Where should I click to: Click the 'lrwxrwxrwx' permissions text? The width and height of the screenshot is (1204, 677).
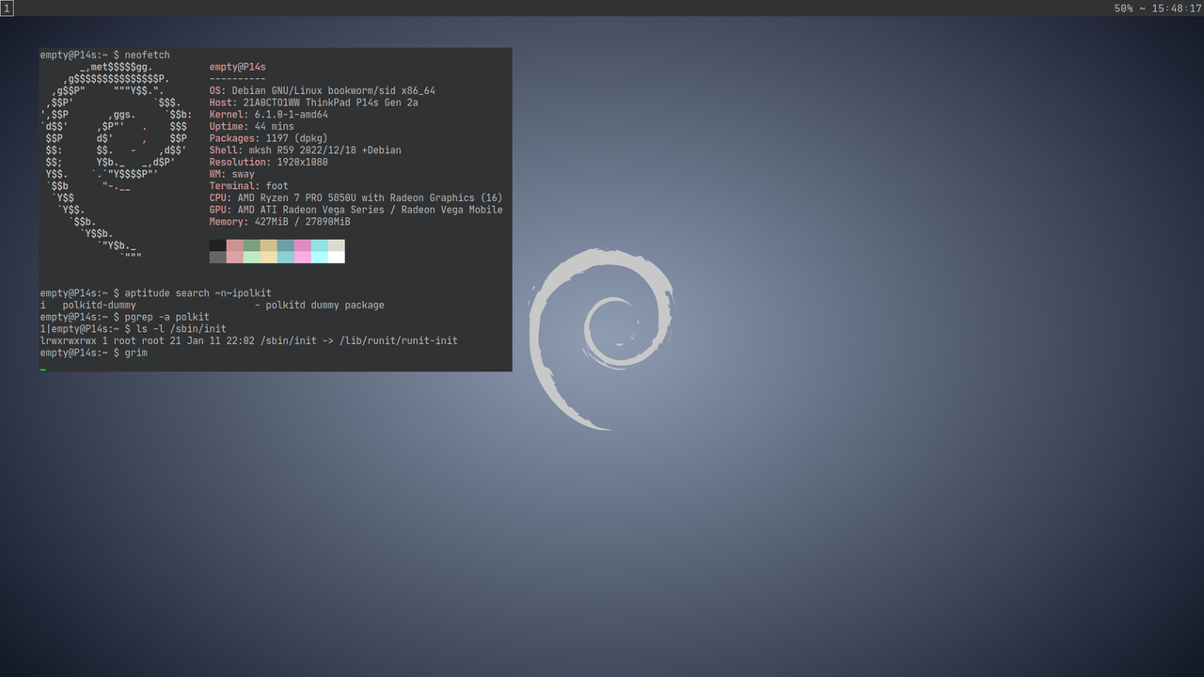(69, 340)
